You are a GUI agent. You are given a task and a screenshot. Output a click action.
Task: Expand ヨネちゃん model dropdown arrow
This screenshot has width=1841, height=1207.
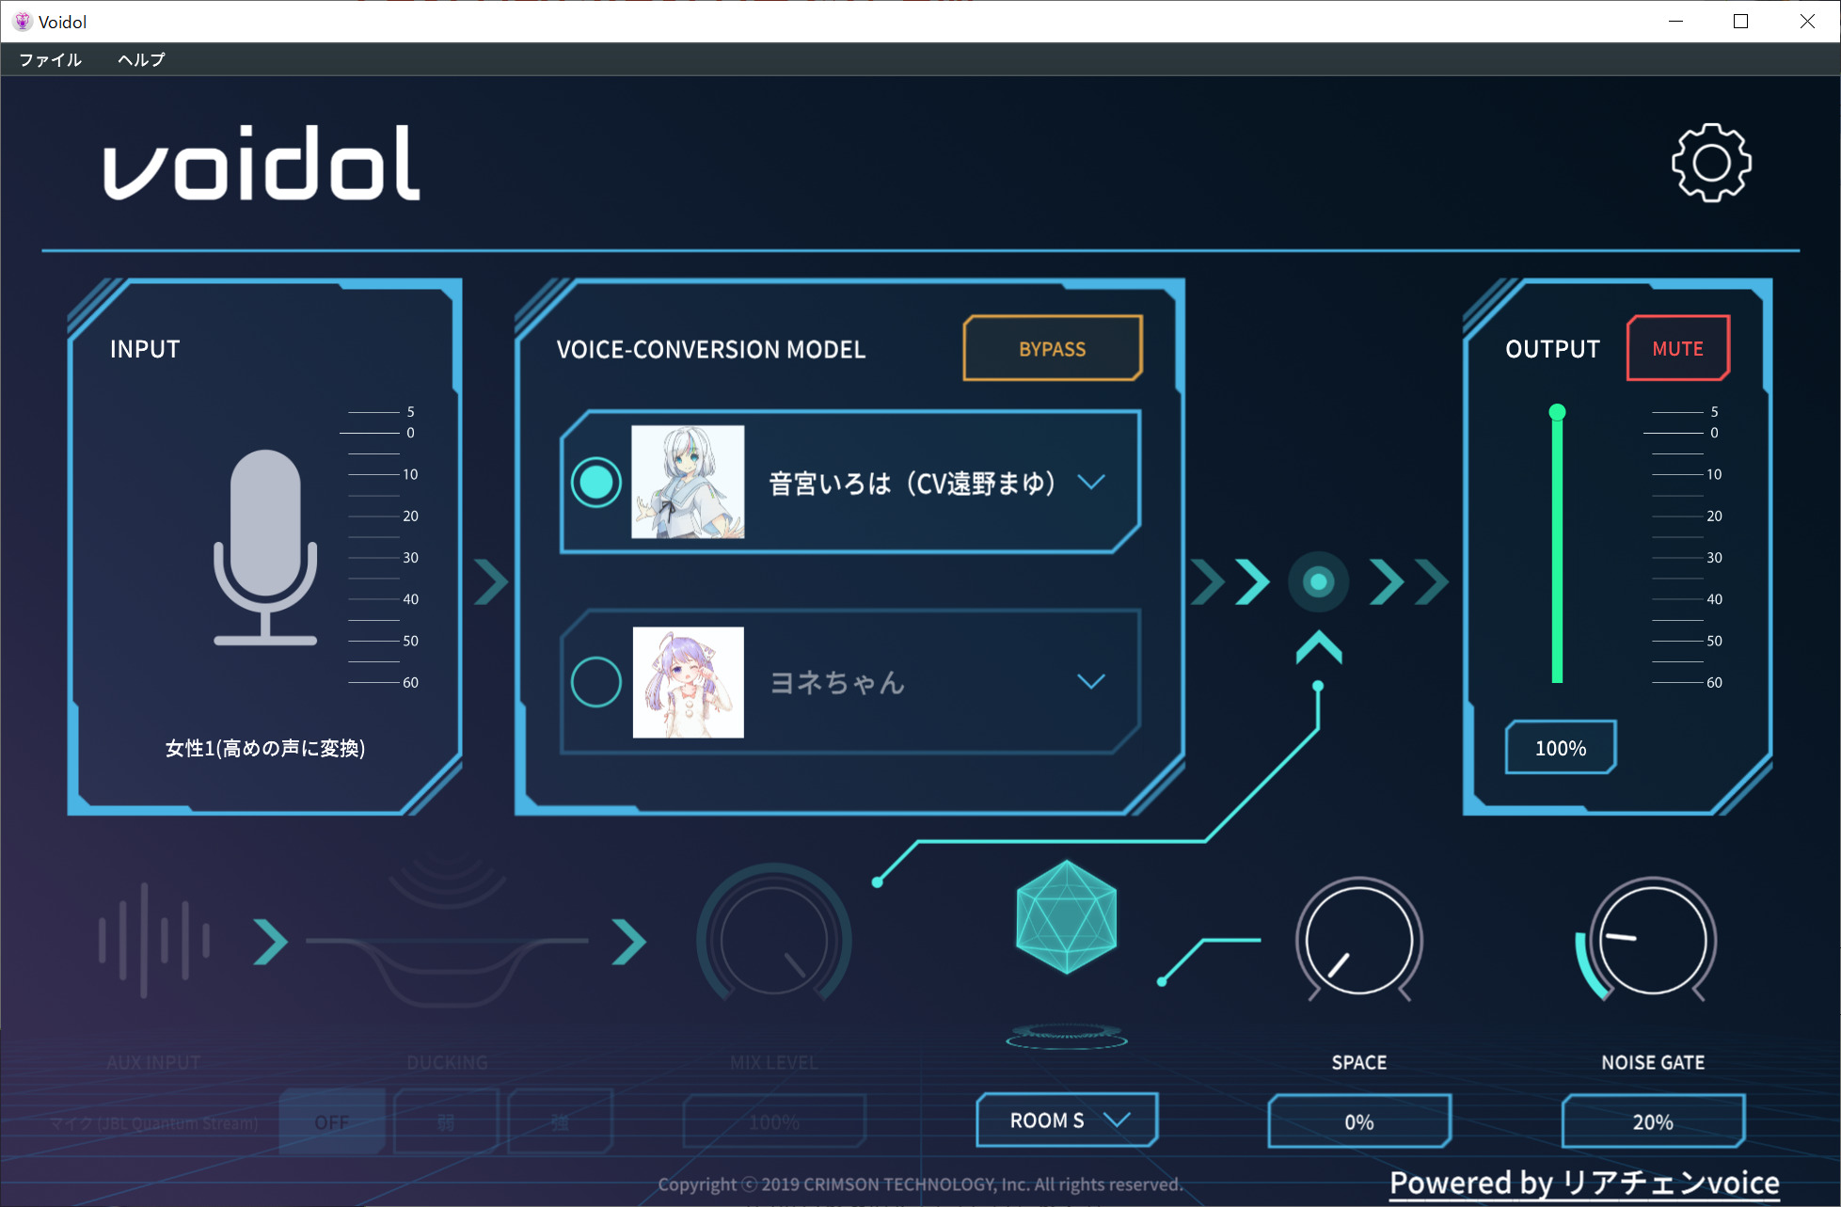click(x=1091, y=681)
